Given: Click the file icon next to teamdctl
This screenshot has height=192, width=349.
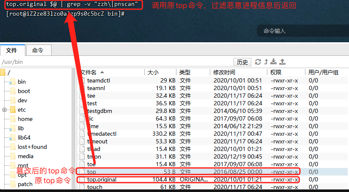Looking at the screenshot, I should (x=83, y=80).
